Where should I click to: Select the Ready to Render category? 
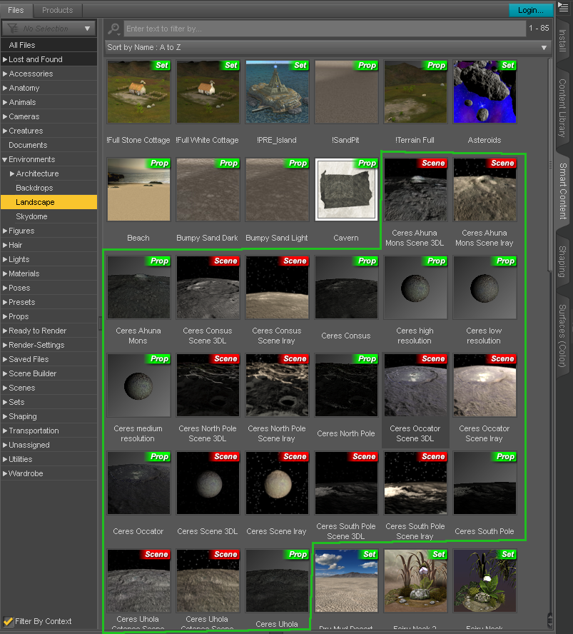click(49, 331)
